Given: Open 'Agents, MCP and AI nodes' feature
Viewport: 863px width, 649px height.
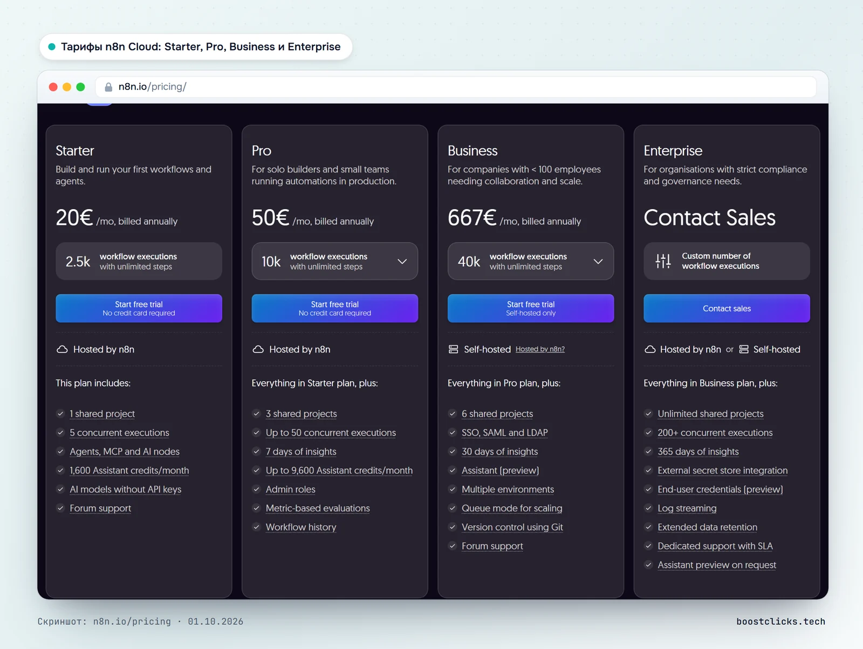Looking at the screenshot, I should pyautogui.click(x=125, y=452).
